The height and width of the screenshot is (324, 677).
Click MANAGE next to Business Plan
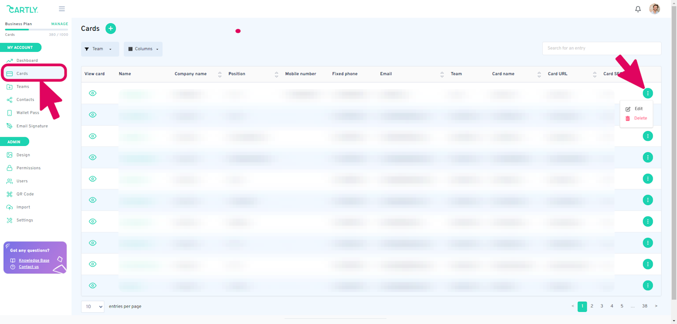tap(59, 24)
